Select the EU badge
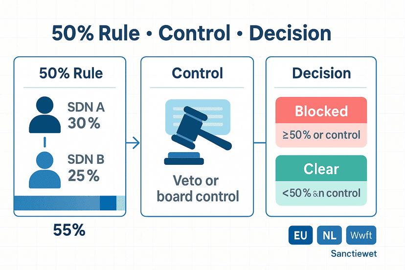This screenshot has height=270, width=405. [x=300, y=235]
